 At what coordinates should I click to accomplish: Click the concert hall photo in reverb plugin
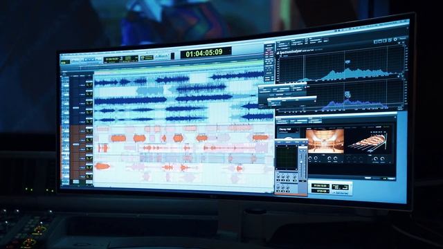point(325,141)
